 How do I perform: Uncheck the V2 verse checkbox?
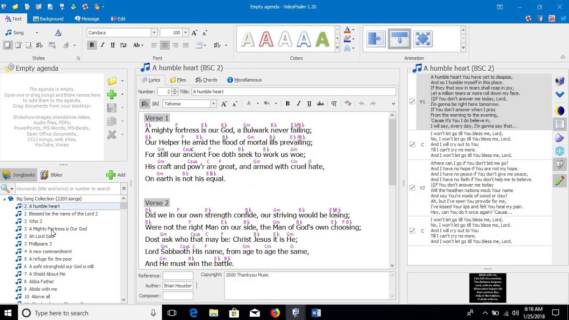412,188
